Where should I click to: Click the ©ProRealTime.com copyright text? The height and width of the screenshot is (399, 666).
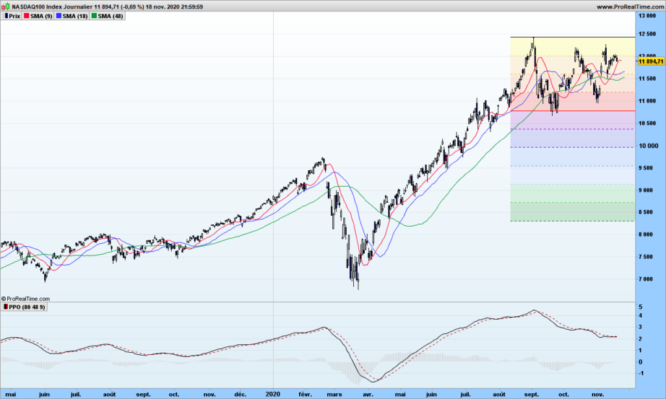[25, 299]
